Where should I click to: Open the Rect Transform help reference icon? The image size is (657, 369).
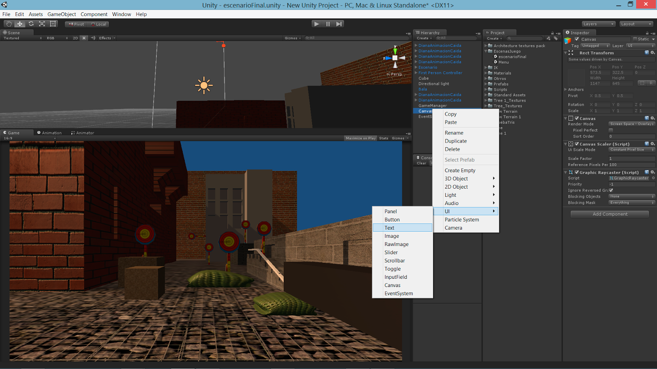647,52
